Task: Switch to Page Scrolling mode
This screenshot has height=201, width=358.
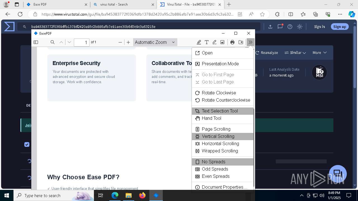Action: [x=223, y=129]
